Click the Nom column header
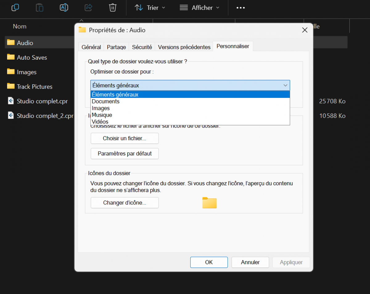Screen dimensions: 370x294 (20, 27)
